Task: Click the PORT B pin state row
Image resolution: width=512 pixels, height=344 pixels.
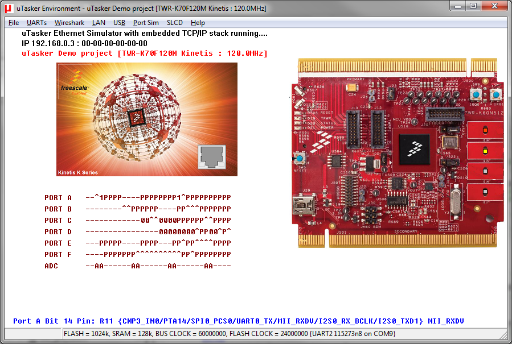Action: [137, 209]
